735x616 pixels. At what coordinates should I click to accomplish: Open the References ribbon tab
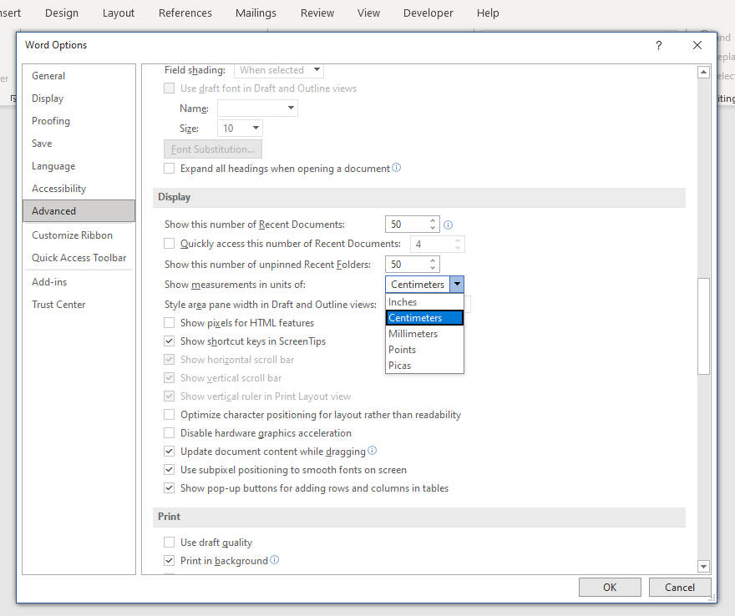tap(185, 13)
